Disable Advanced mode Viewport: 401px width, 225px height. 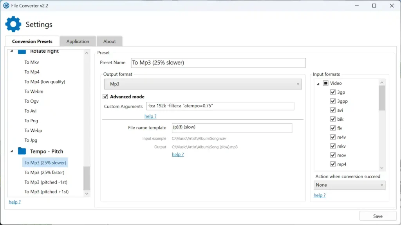click(105, 96)
